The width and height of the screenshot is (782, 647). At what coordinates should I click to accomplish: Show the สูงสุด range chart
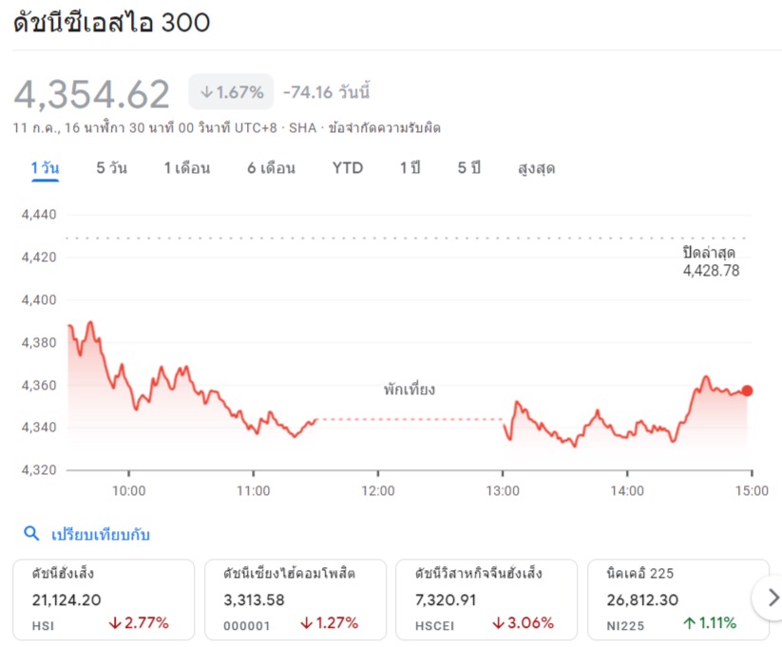[x=536, y=168]
